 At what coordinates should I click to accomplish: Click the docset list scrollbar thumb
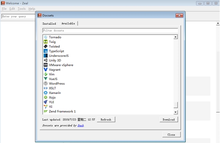coord(176,105)
